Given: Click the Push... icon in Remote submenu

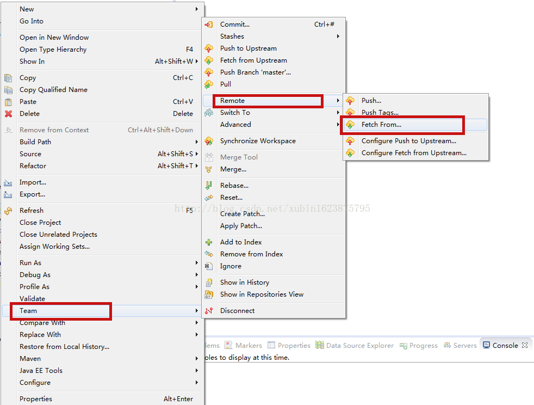Looking at the screenshot, I should [x=350, y=101].
